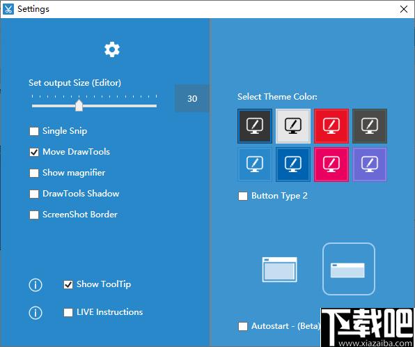The image size is (415, 347).
Task: Enable ScreenShot Border checkbox
Action: pos(34,215)
